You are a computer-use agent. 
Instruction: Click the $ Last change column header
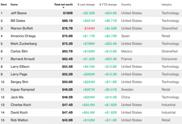click(x=86, y=5)
